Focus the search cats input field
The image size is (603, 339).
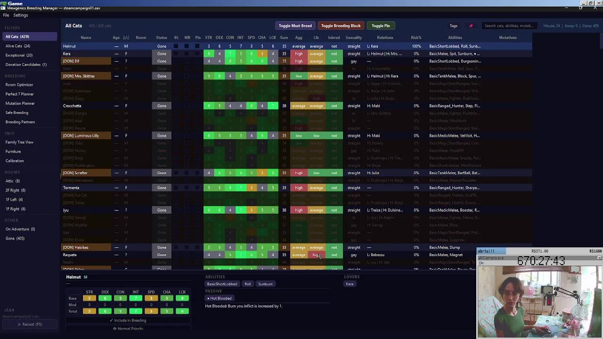[509, 26]
